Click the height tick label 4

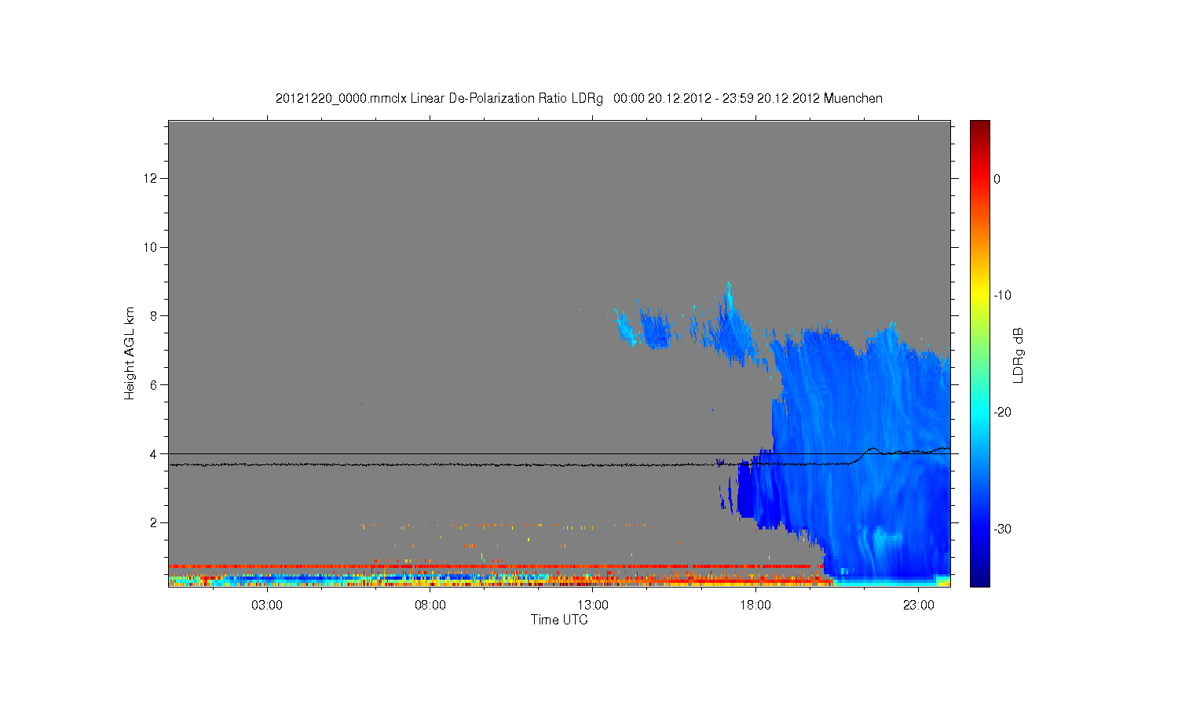click(155, 454)
